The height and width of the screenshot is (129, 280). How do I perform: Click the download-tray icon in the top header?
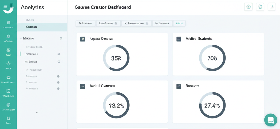[272, 7]
